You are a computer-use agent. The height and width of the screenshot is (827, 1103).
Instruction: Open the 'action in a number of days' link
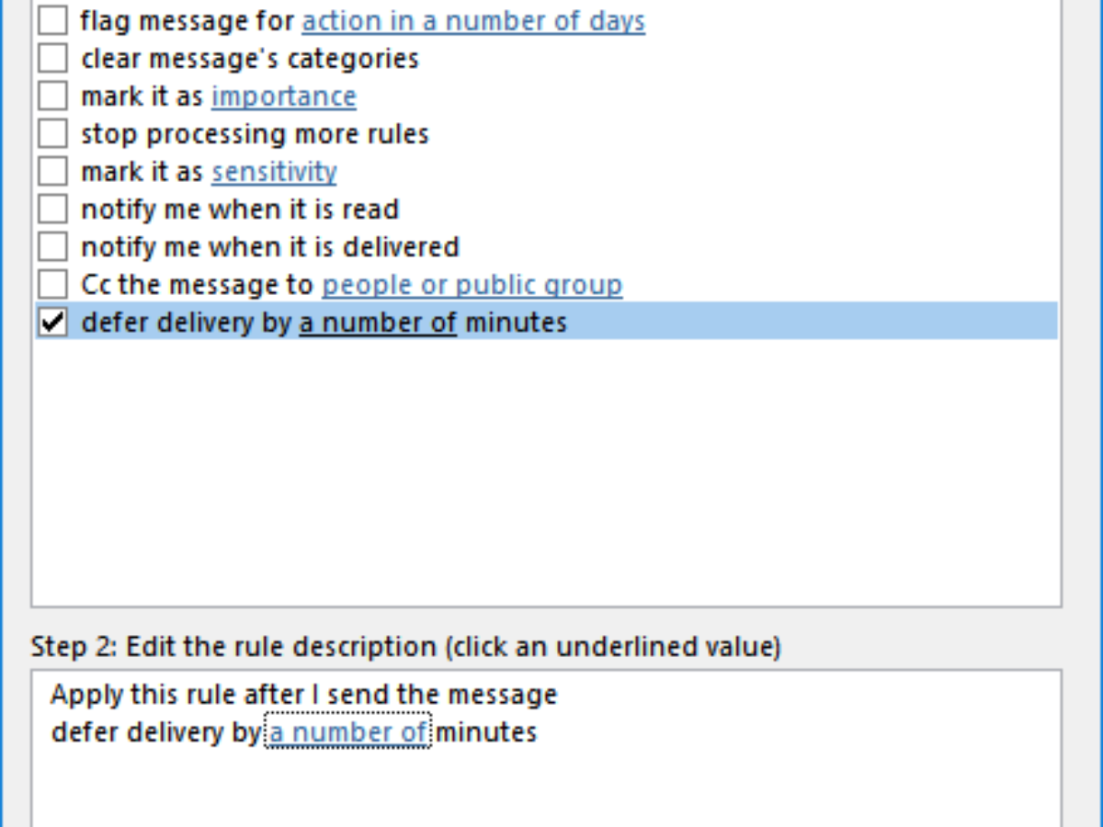pos(473,20)
